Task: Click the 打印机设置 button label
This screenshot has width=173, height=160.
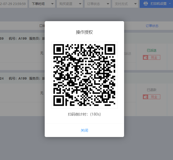Action: click(158, 4)
